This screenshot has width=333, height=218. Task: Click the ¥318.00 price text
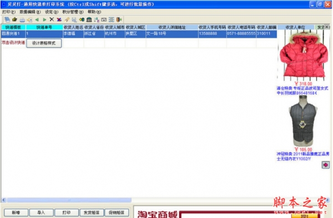click(303, 84)
